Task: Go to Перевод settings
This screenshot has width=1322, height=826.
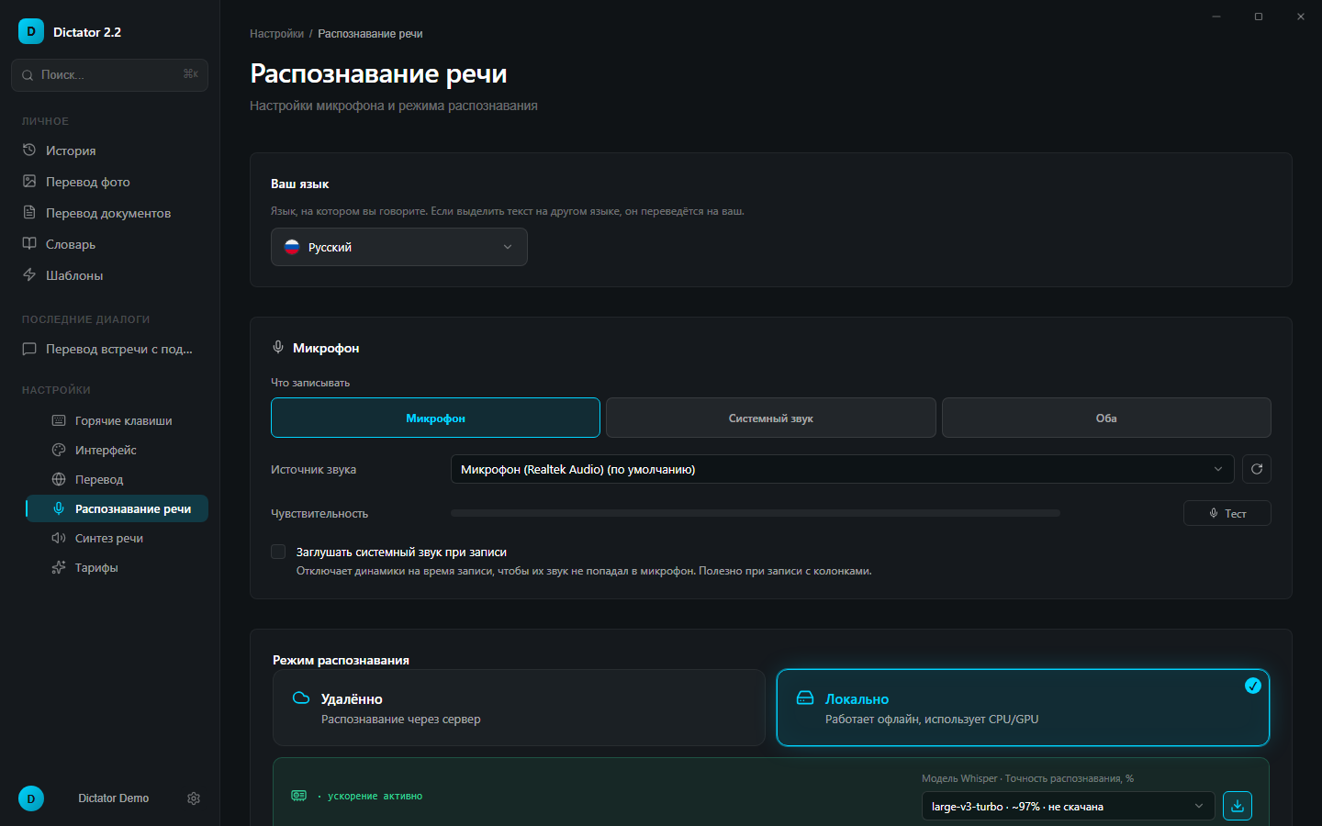Action: coord(117,479)
